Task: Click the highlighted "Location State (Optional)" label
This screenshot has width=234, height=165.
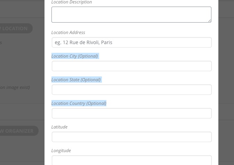Action: click(76, 80)
